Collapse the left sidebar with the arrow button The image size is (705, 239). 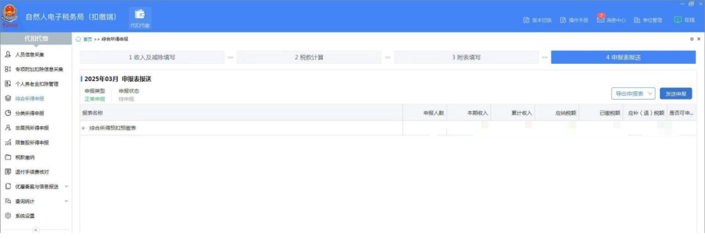(36, 230)
